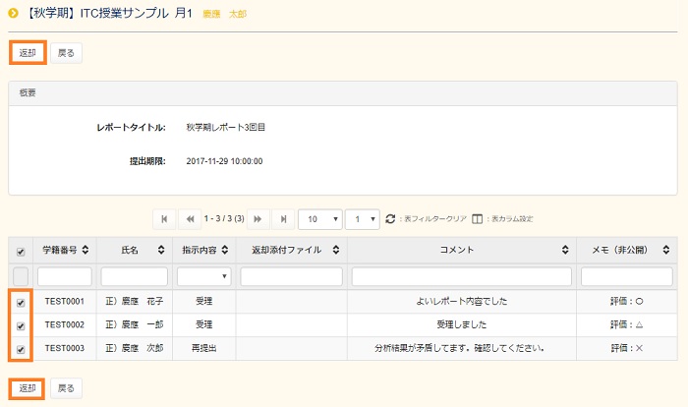Uncheck the checkbox for TEST0002

click(21, 325)
